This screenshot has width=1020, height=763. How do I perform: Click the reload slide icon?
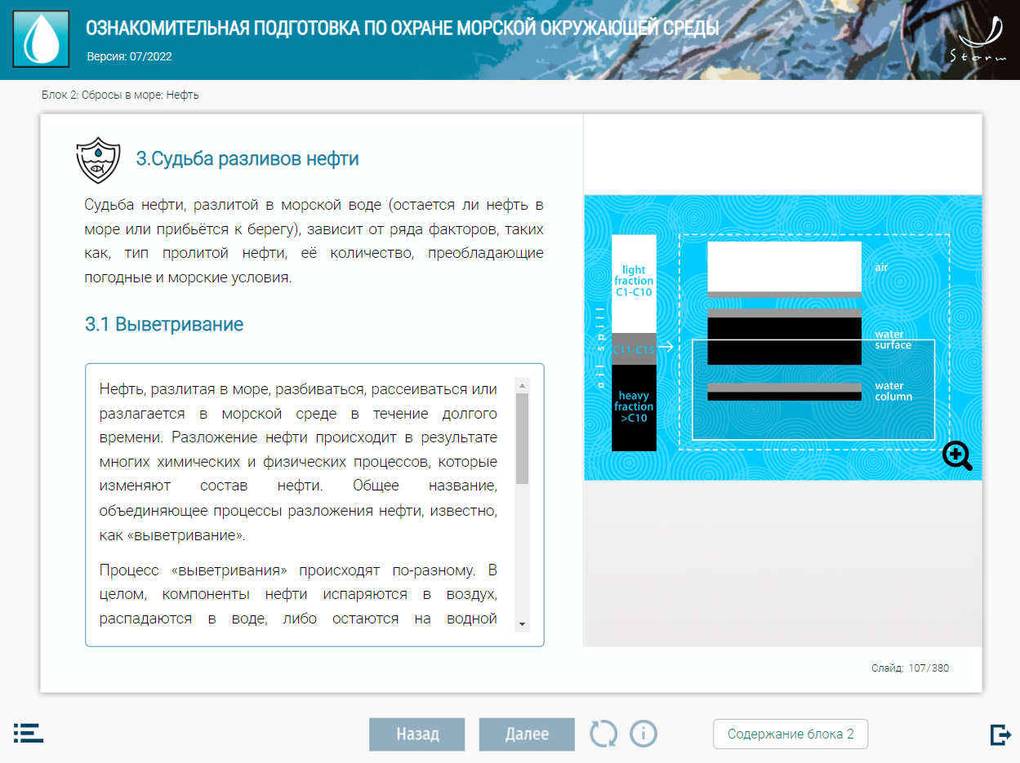604,734
